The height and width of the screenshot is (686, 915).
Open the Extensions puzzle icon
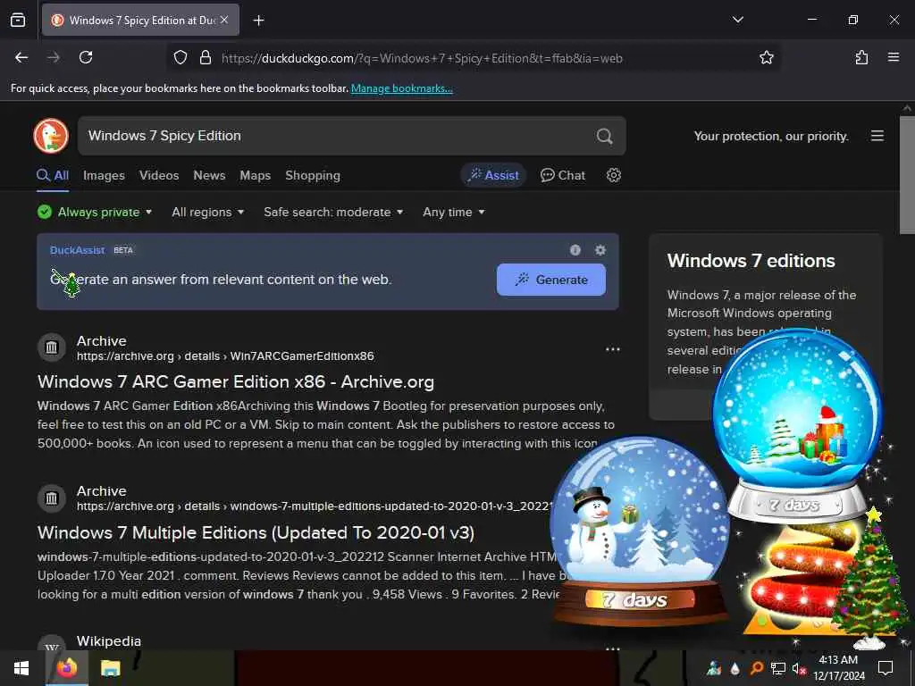click(861, 57)
